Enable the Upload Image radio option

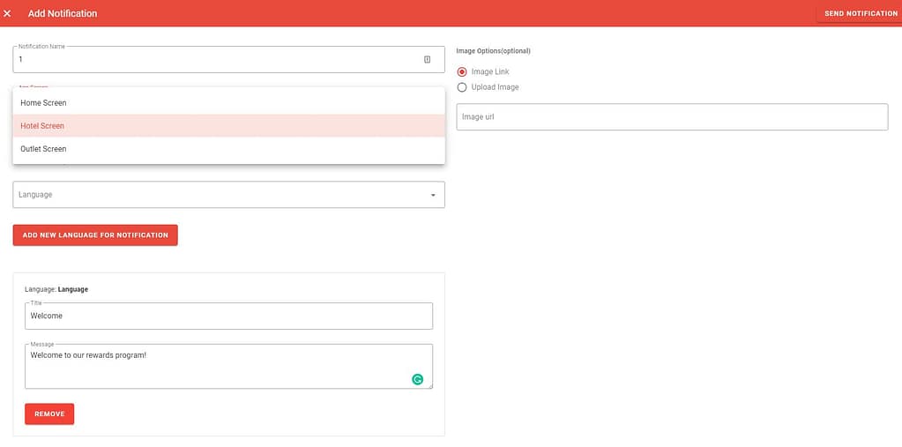[462, 87]
